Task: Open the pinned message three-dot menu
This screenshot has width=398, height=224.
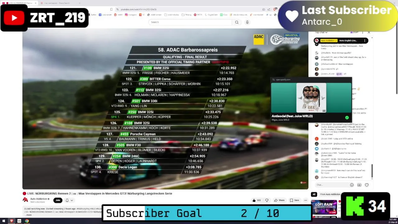Action: [365, 40]
